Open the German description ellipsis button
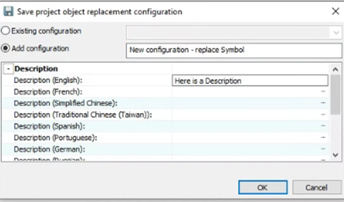The height and width of the screenshot is (202, 344). click(323, 149)
